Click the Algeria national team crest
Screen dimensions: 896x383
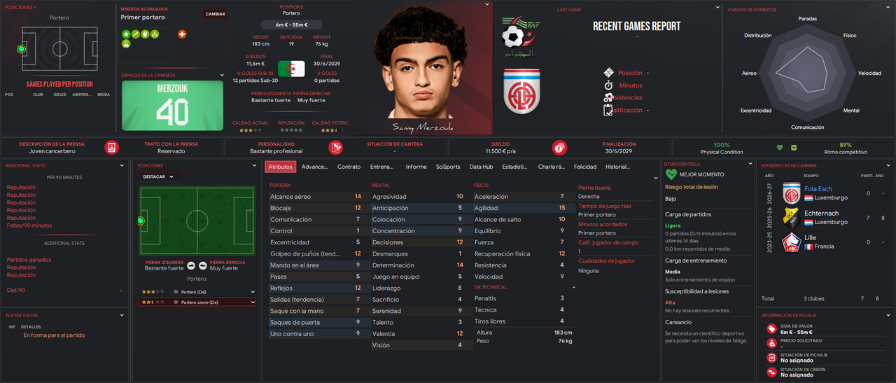pyautogui.click(x=521, y=39)
